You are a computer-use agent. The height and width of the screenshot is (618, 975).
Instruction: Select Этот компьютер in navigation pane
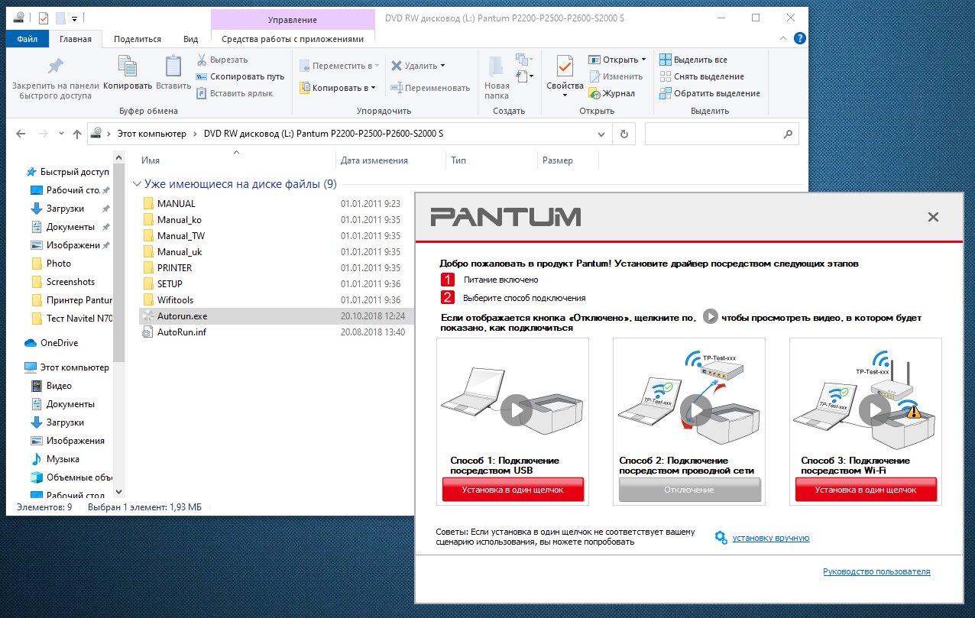(x=67, y=367)
